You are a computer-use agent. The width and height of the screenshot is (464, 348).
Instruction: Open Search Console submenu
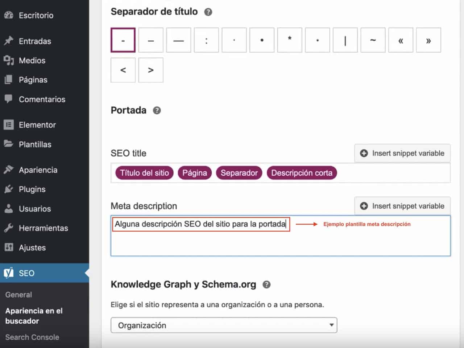click(32, 337)
